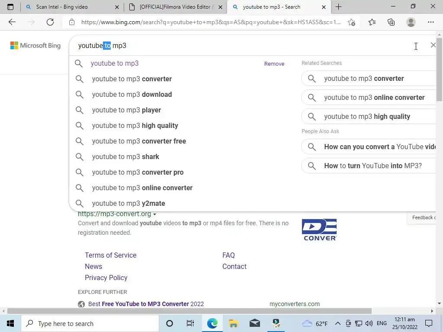Viewport: 443px width, 332px height.
Task: Open the tab actions menu icon
Action: click(10, 7)
